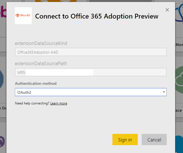
Task: Click the green cloud tile icon
Action: (x=179, y=77)
